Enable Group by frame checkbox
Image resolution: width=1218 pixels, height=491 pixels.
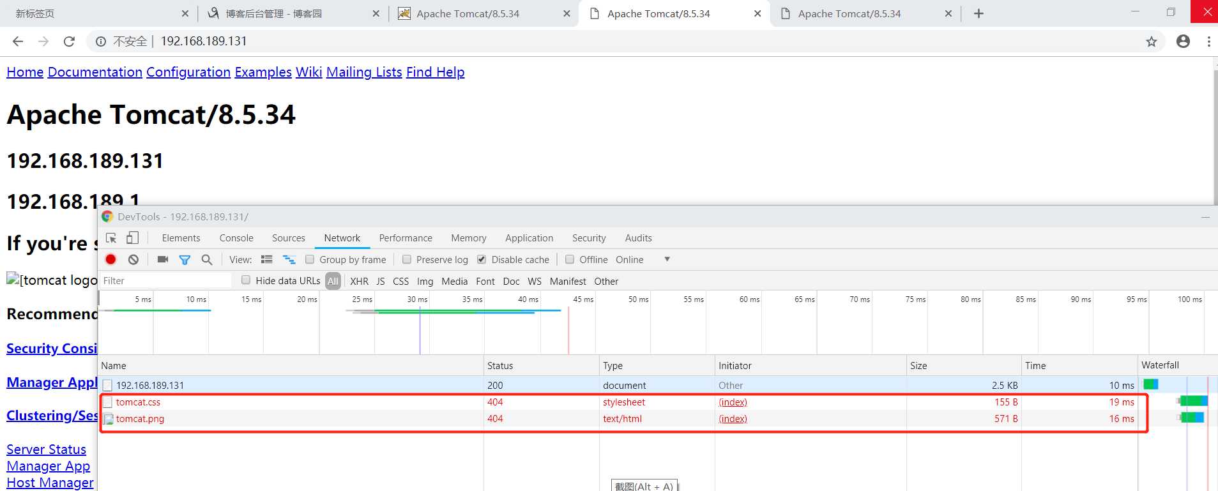point(310,259)
